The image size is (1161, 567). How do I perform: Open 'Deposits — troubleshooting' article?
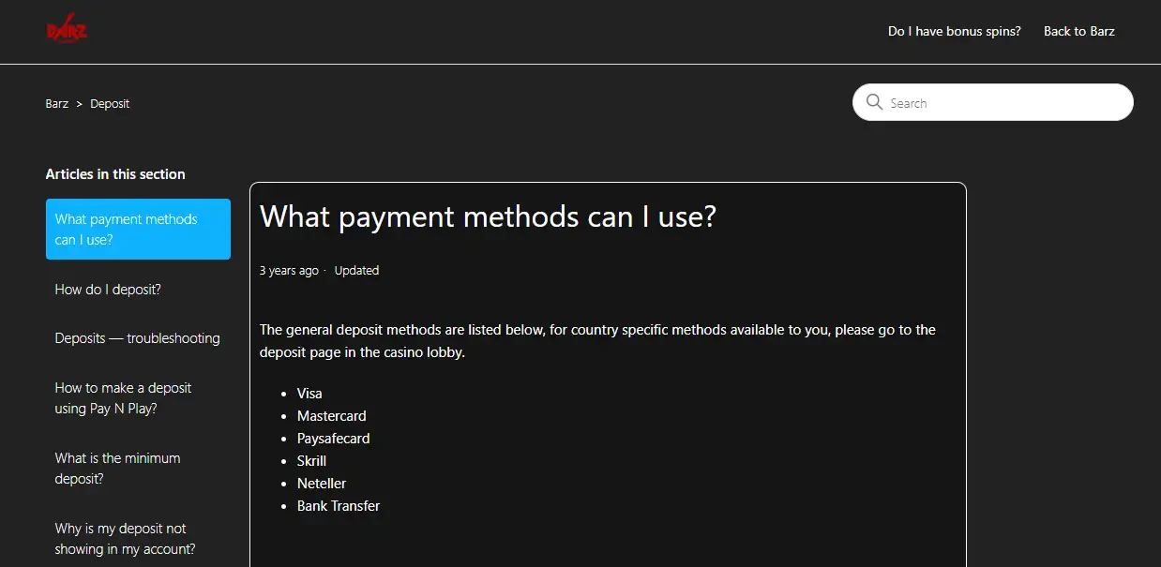tap(137, 338)
